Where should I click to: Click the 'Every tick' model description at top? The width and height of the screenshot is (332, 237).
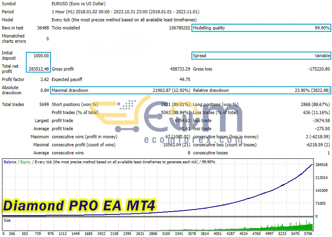[x=124, y=20]
